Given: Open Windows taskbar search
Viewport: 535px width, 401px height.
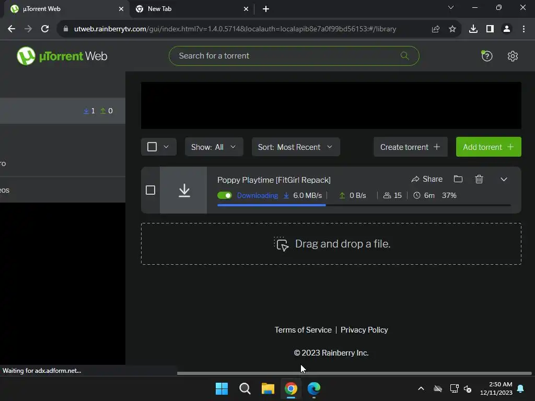Looking at the screenshot, I should (x=245, y=388).
